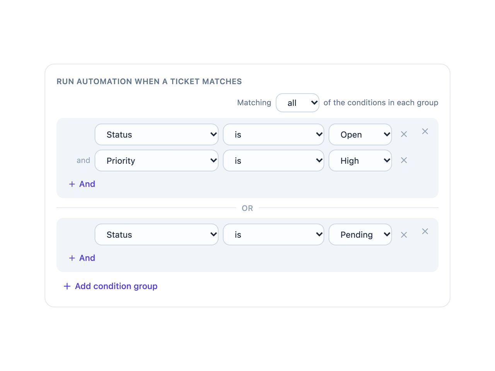The image size is (495, 371).
Task: Open the Status field dropdown in second group
Action: click(x=157, y=235)
